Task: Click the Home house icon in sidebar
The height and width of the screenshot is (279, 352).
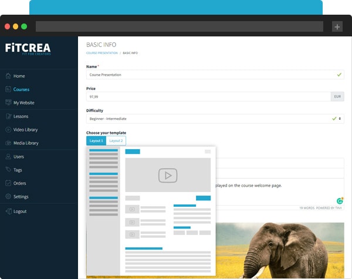Action: pyautogui.click(x=8, y=76)
